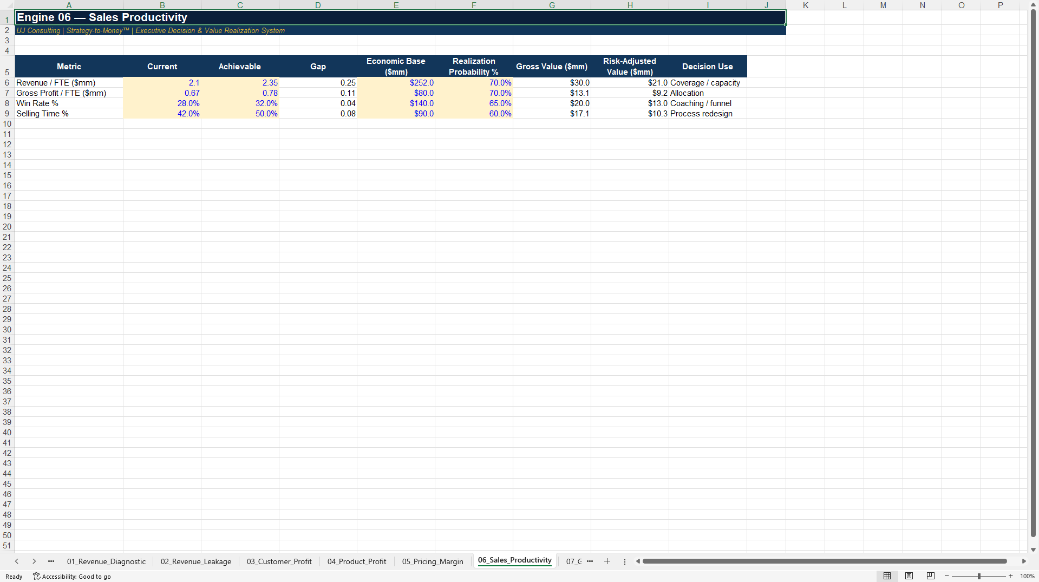Select column P header
This screenshot has width=1039, height=582.
[x=1000, y=5]
